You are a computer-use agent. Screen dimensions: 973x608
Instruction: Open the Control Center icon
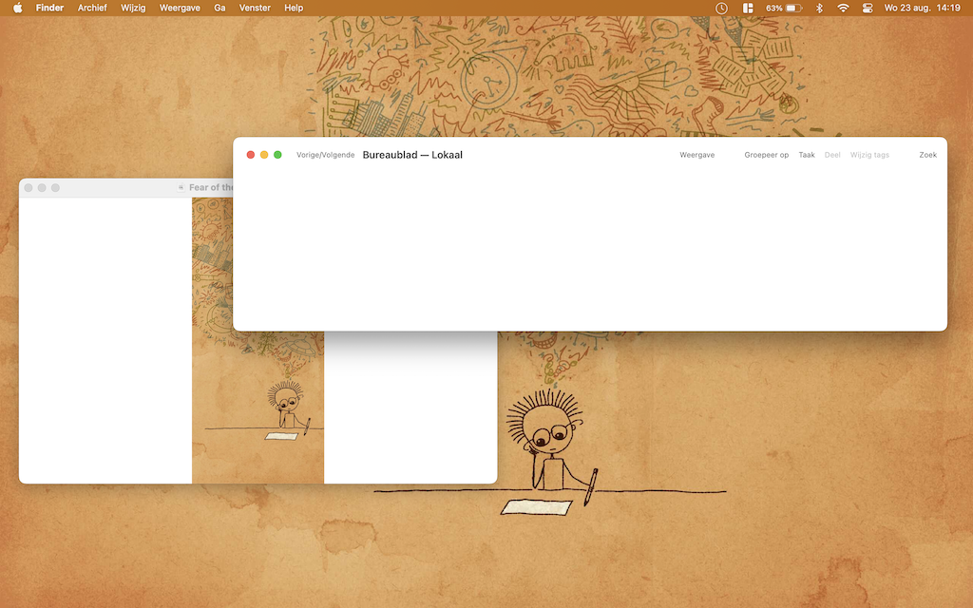[x=868, y=8]
